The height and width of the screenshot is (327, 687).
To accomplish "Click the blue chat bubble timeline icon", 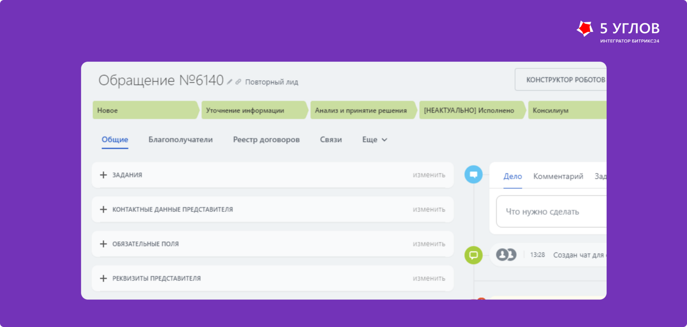I will [x=474, y=175].
